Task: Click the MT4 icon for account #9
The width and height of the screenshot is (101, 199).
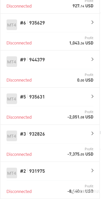Action: [12, 62]
